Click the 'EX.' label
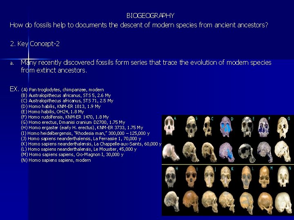 pos(14,89)
